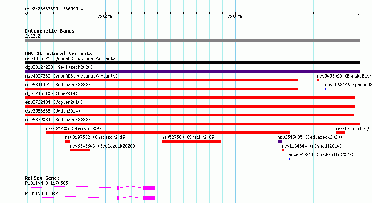
Task: Click the small exon of PLB1 NM_001170585
Action: [x=118, y=188]
